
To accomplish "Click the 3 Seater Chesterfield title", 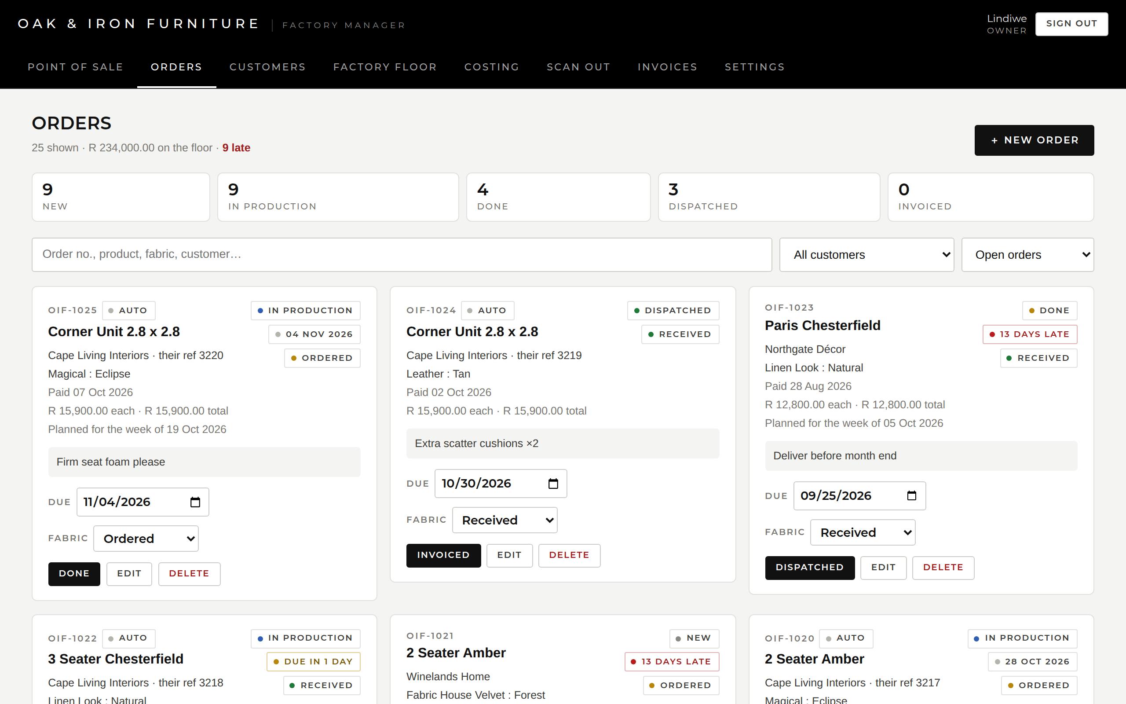I will pos(116,659).
